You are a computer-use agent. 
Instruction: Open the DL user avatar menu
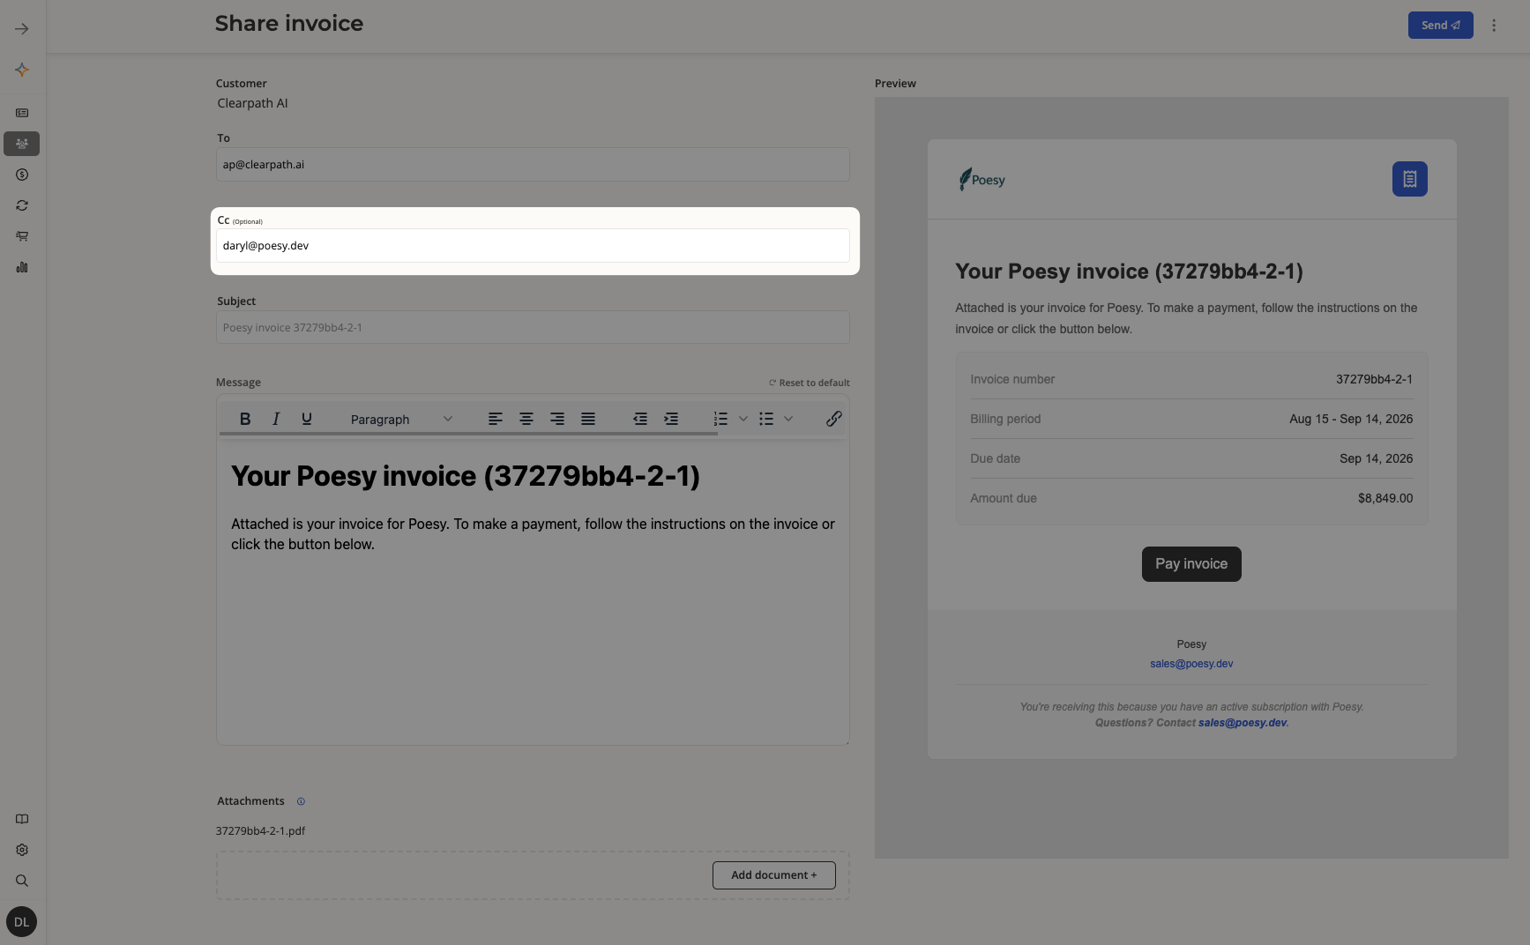pos(21,922)
